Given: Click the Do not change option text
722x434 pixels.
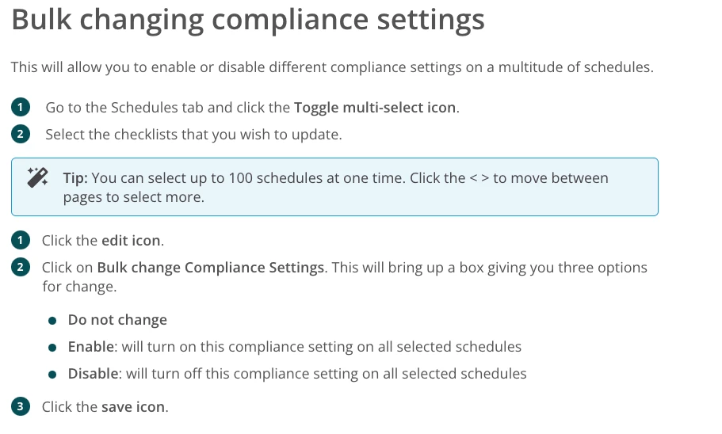Looking at the screenshot, I should click(117, 320).
